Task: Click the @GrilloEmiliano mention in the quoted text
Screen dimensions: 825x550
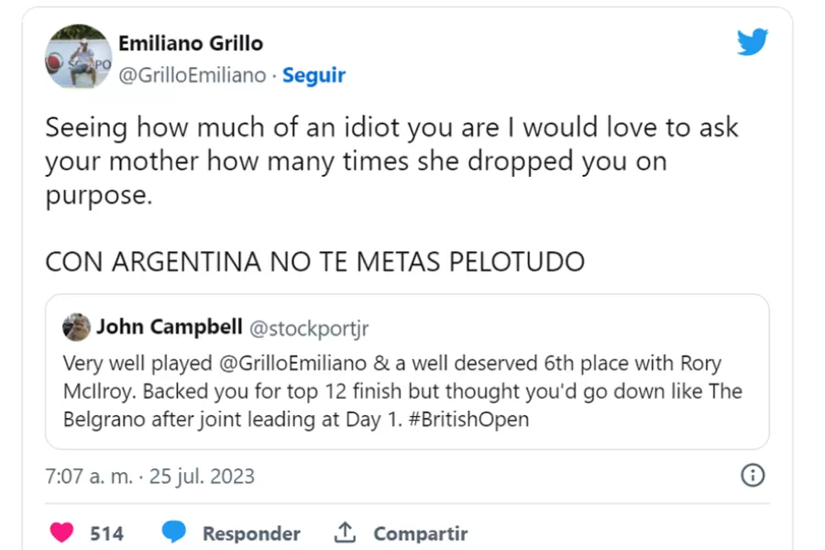Action: [291, 362]
